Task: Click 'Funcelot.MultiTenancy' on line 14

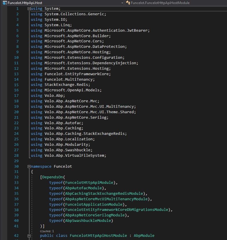Action: (x=69, y=80)
